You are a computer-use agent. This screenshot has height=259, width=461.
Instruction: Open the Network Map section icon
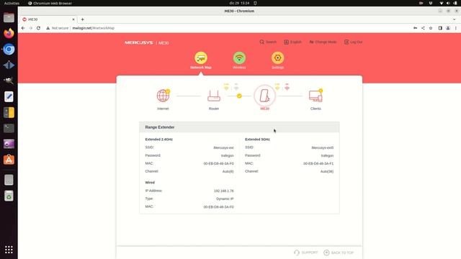(201, 58)
